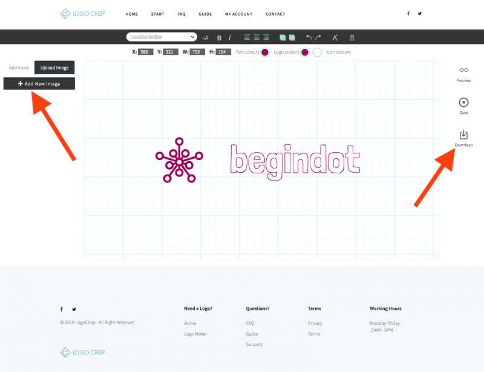
Task: Open the footer Home link
Action: coord(190,323)
